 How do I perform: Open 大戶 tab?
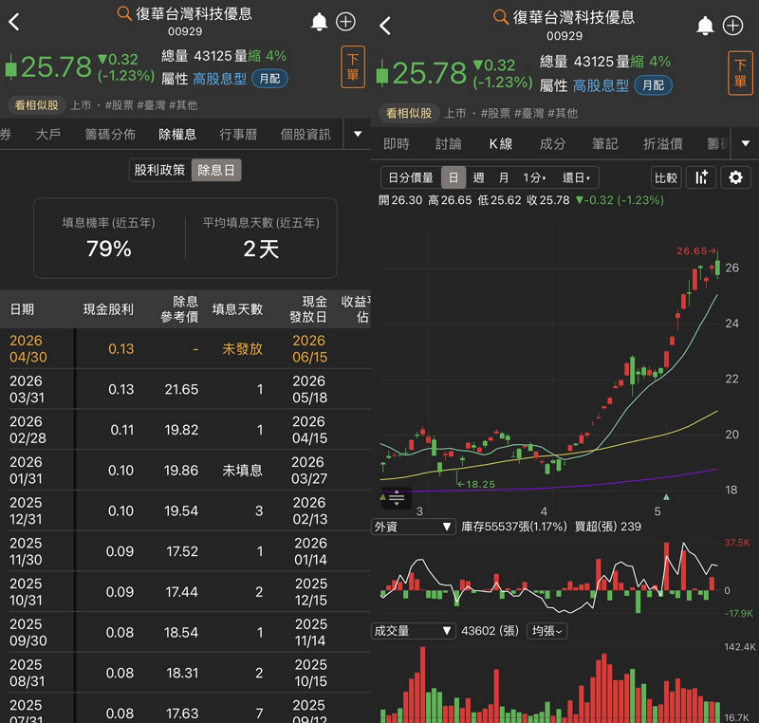coord(48,134)
